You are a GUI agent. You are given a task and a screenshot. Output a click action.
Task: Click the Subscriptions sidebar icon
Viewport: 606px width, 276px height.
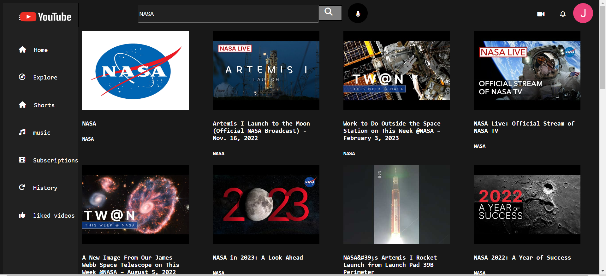point(22,160)
